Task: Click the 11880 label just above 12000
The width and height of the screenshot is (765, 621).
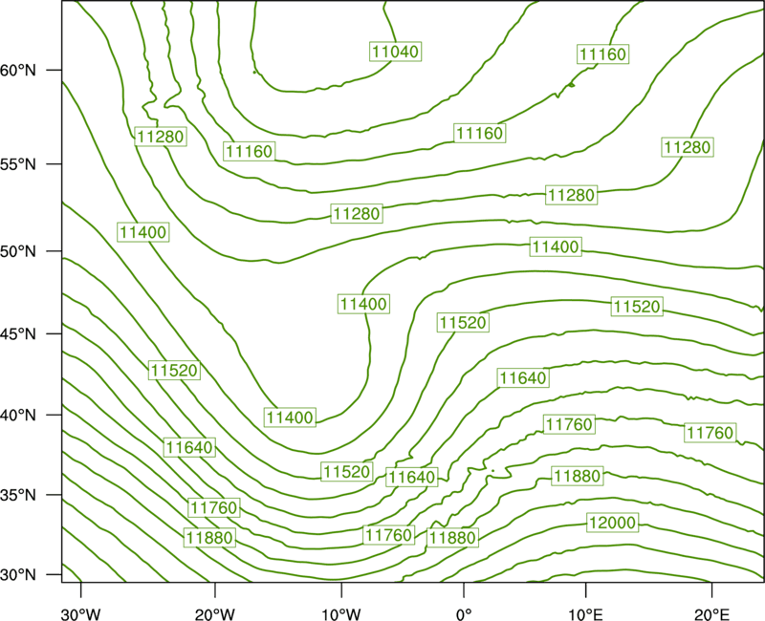Action: (x=578, y=476)
